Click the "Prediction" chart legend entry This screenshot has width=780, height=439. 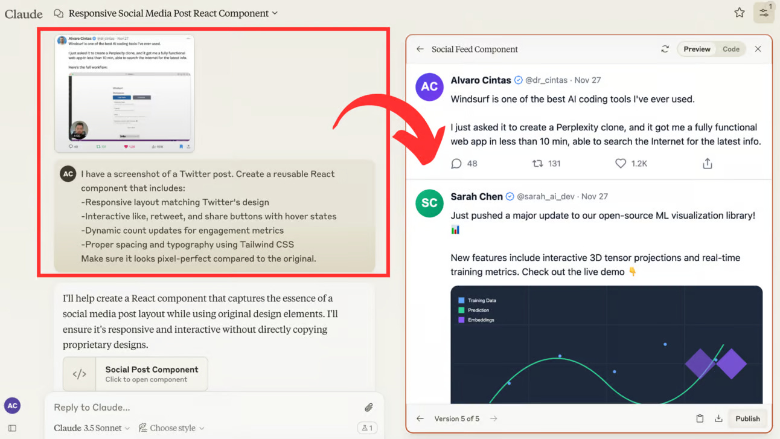pyautogui.click(x=473, y=310)
